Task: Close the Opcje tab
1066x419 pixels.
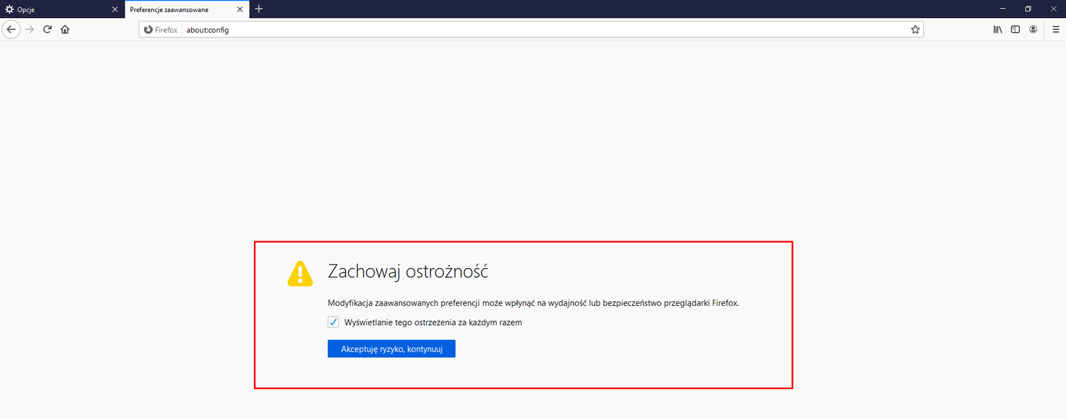Action: click(115, 9)
